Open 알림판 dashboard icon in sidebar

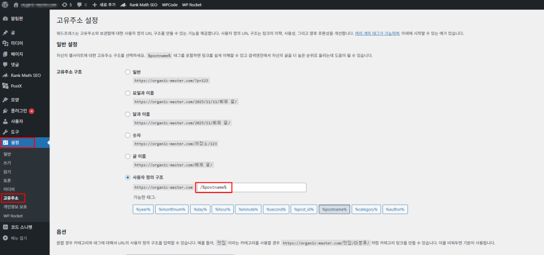5,19
